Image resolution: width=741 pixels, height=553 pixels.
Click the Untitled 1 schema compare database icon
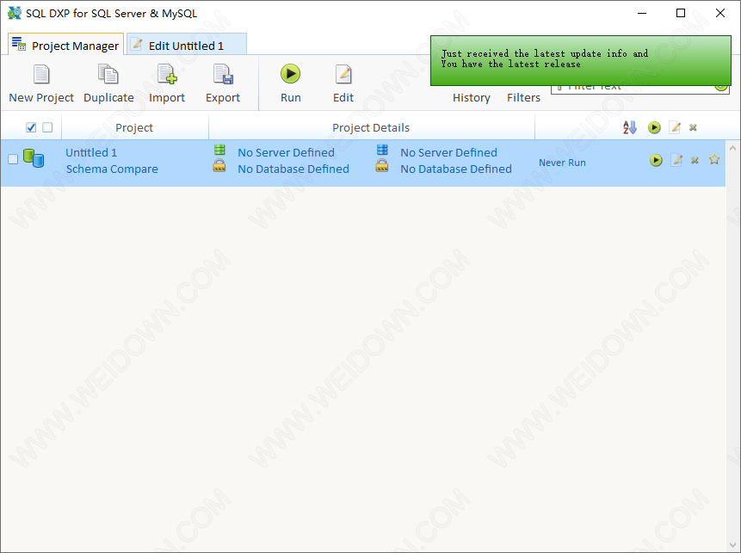pos(34,158)
